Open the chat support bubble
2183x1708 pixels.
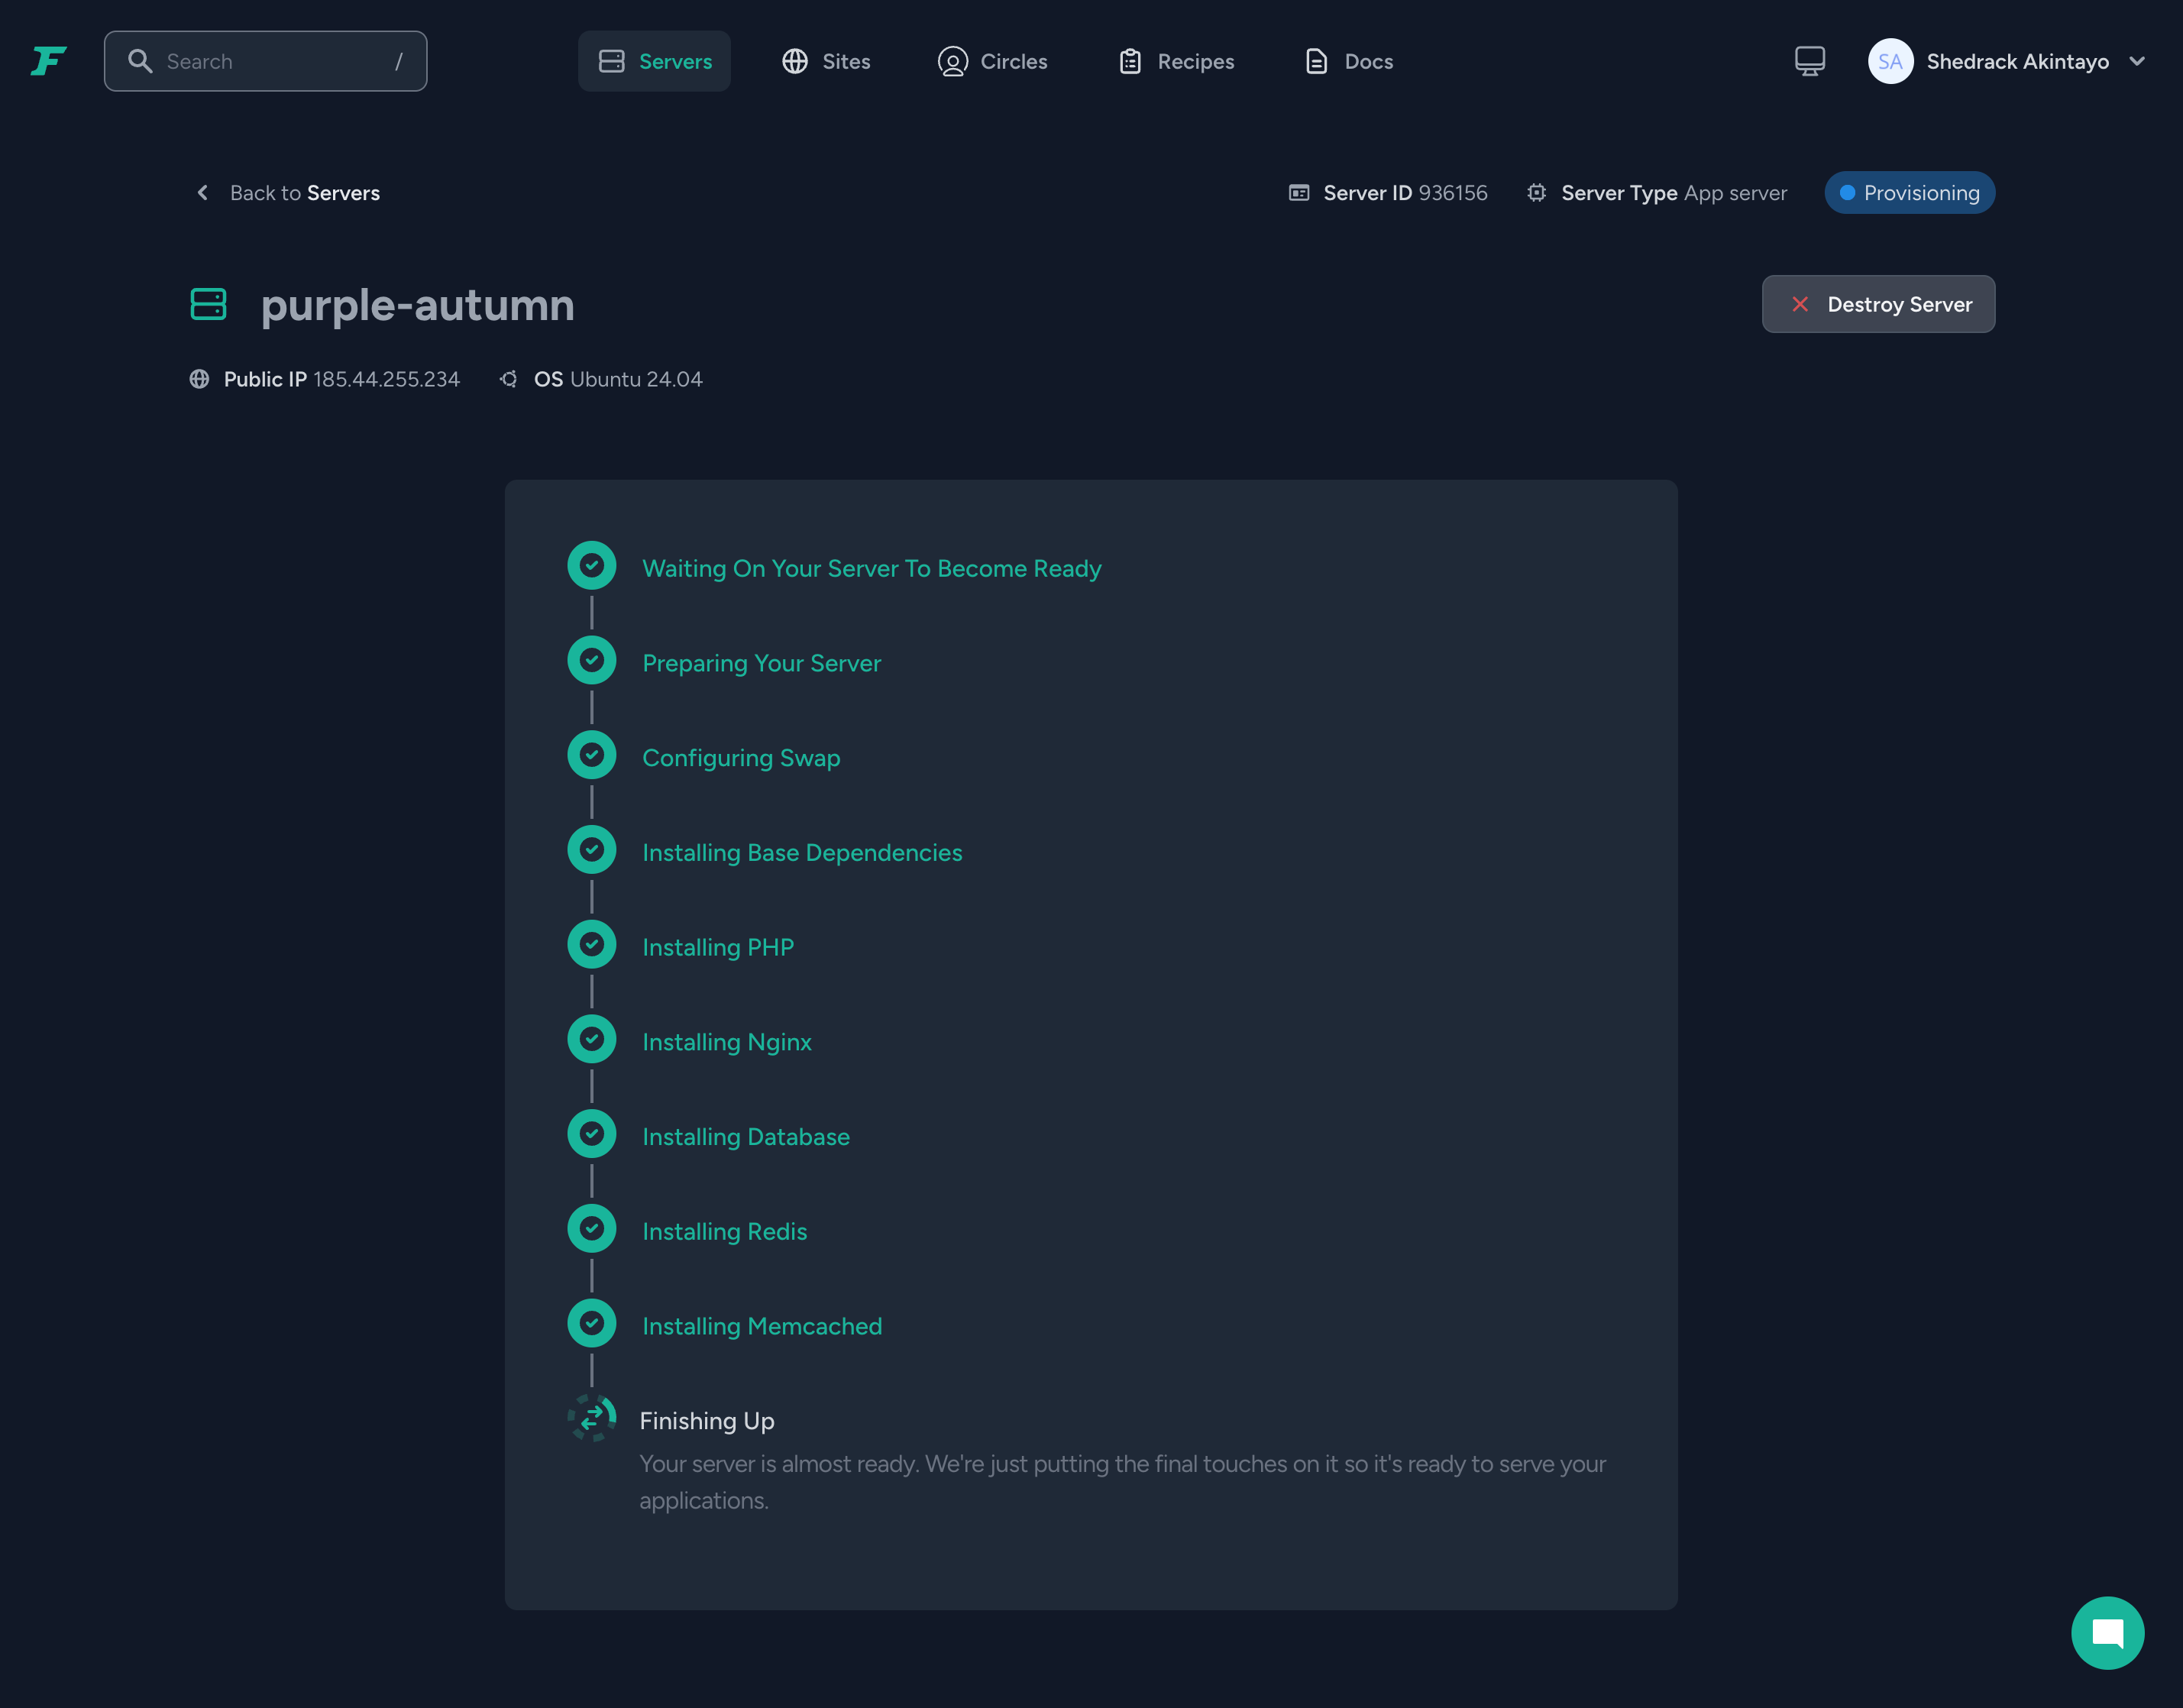2107,1633
